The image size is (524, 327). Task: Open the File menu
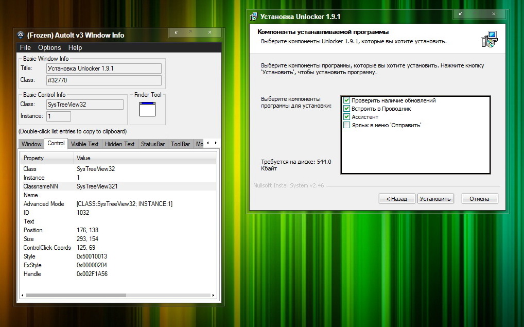(25, 47)
